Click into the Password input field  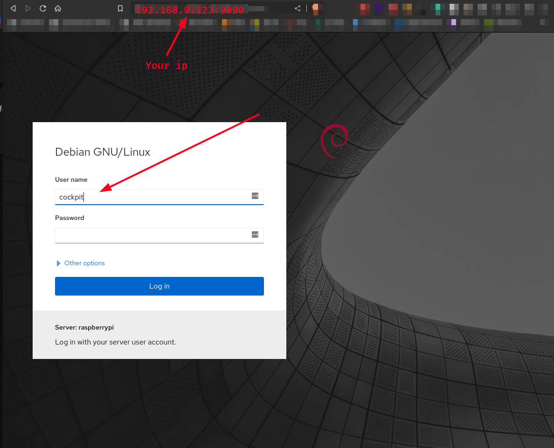(154, 235)
